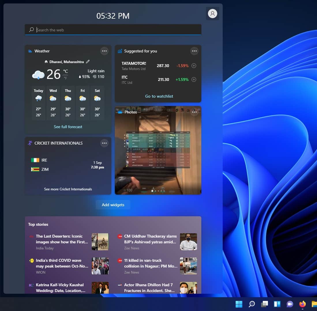Viewport: 317px width, 311px height.
Task: Focus the Search the web field
Action: click(x=113, y=30)
